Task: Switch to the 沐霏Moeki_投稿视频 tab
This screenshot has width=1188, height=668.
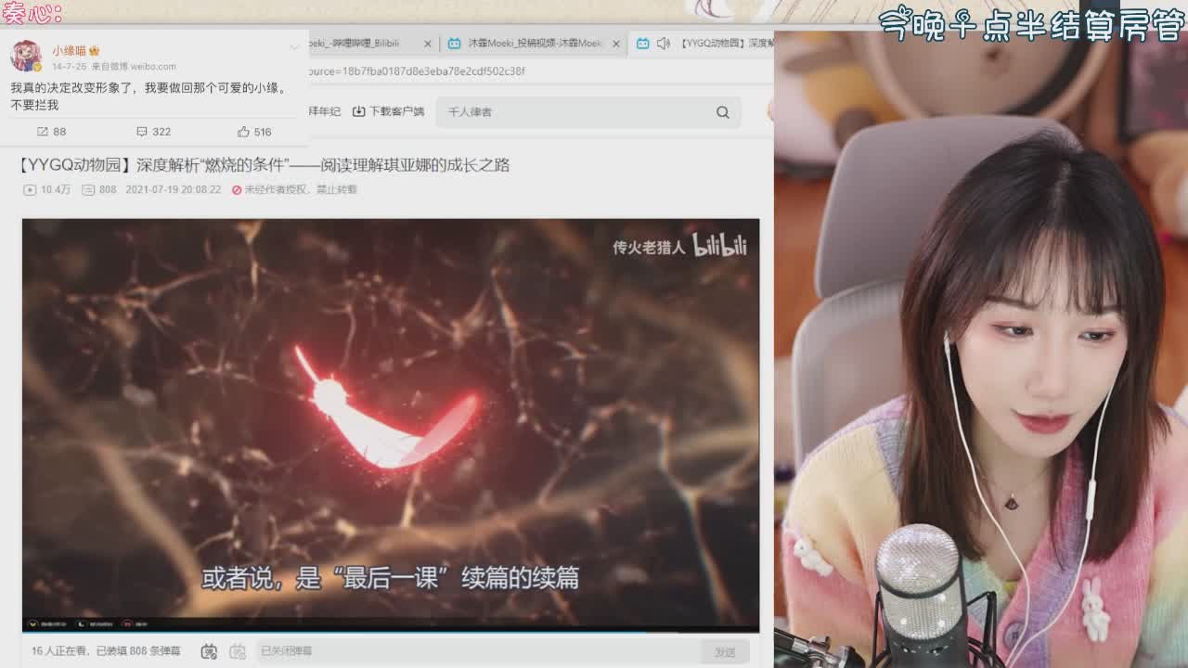Action: 533,44
